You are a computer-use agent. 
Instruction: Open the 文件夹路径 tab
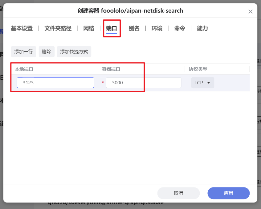coord(57,28)
